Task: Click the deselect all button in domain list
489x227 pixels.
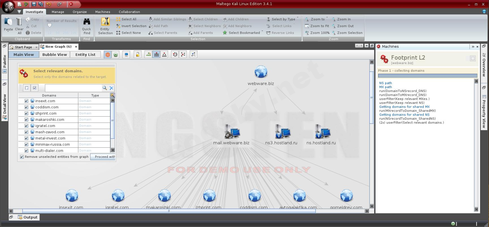Action: pyautogui.click(x=27, y=88)
